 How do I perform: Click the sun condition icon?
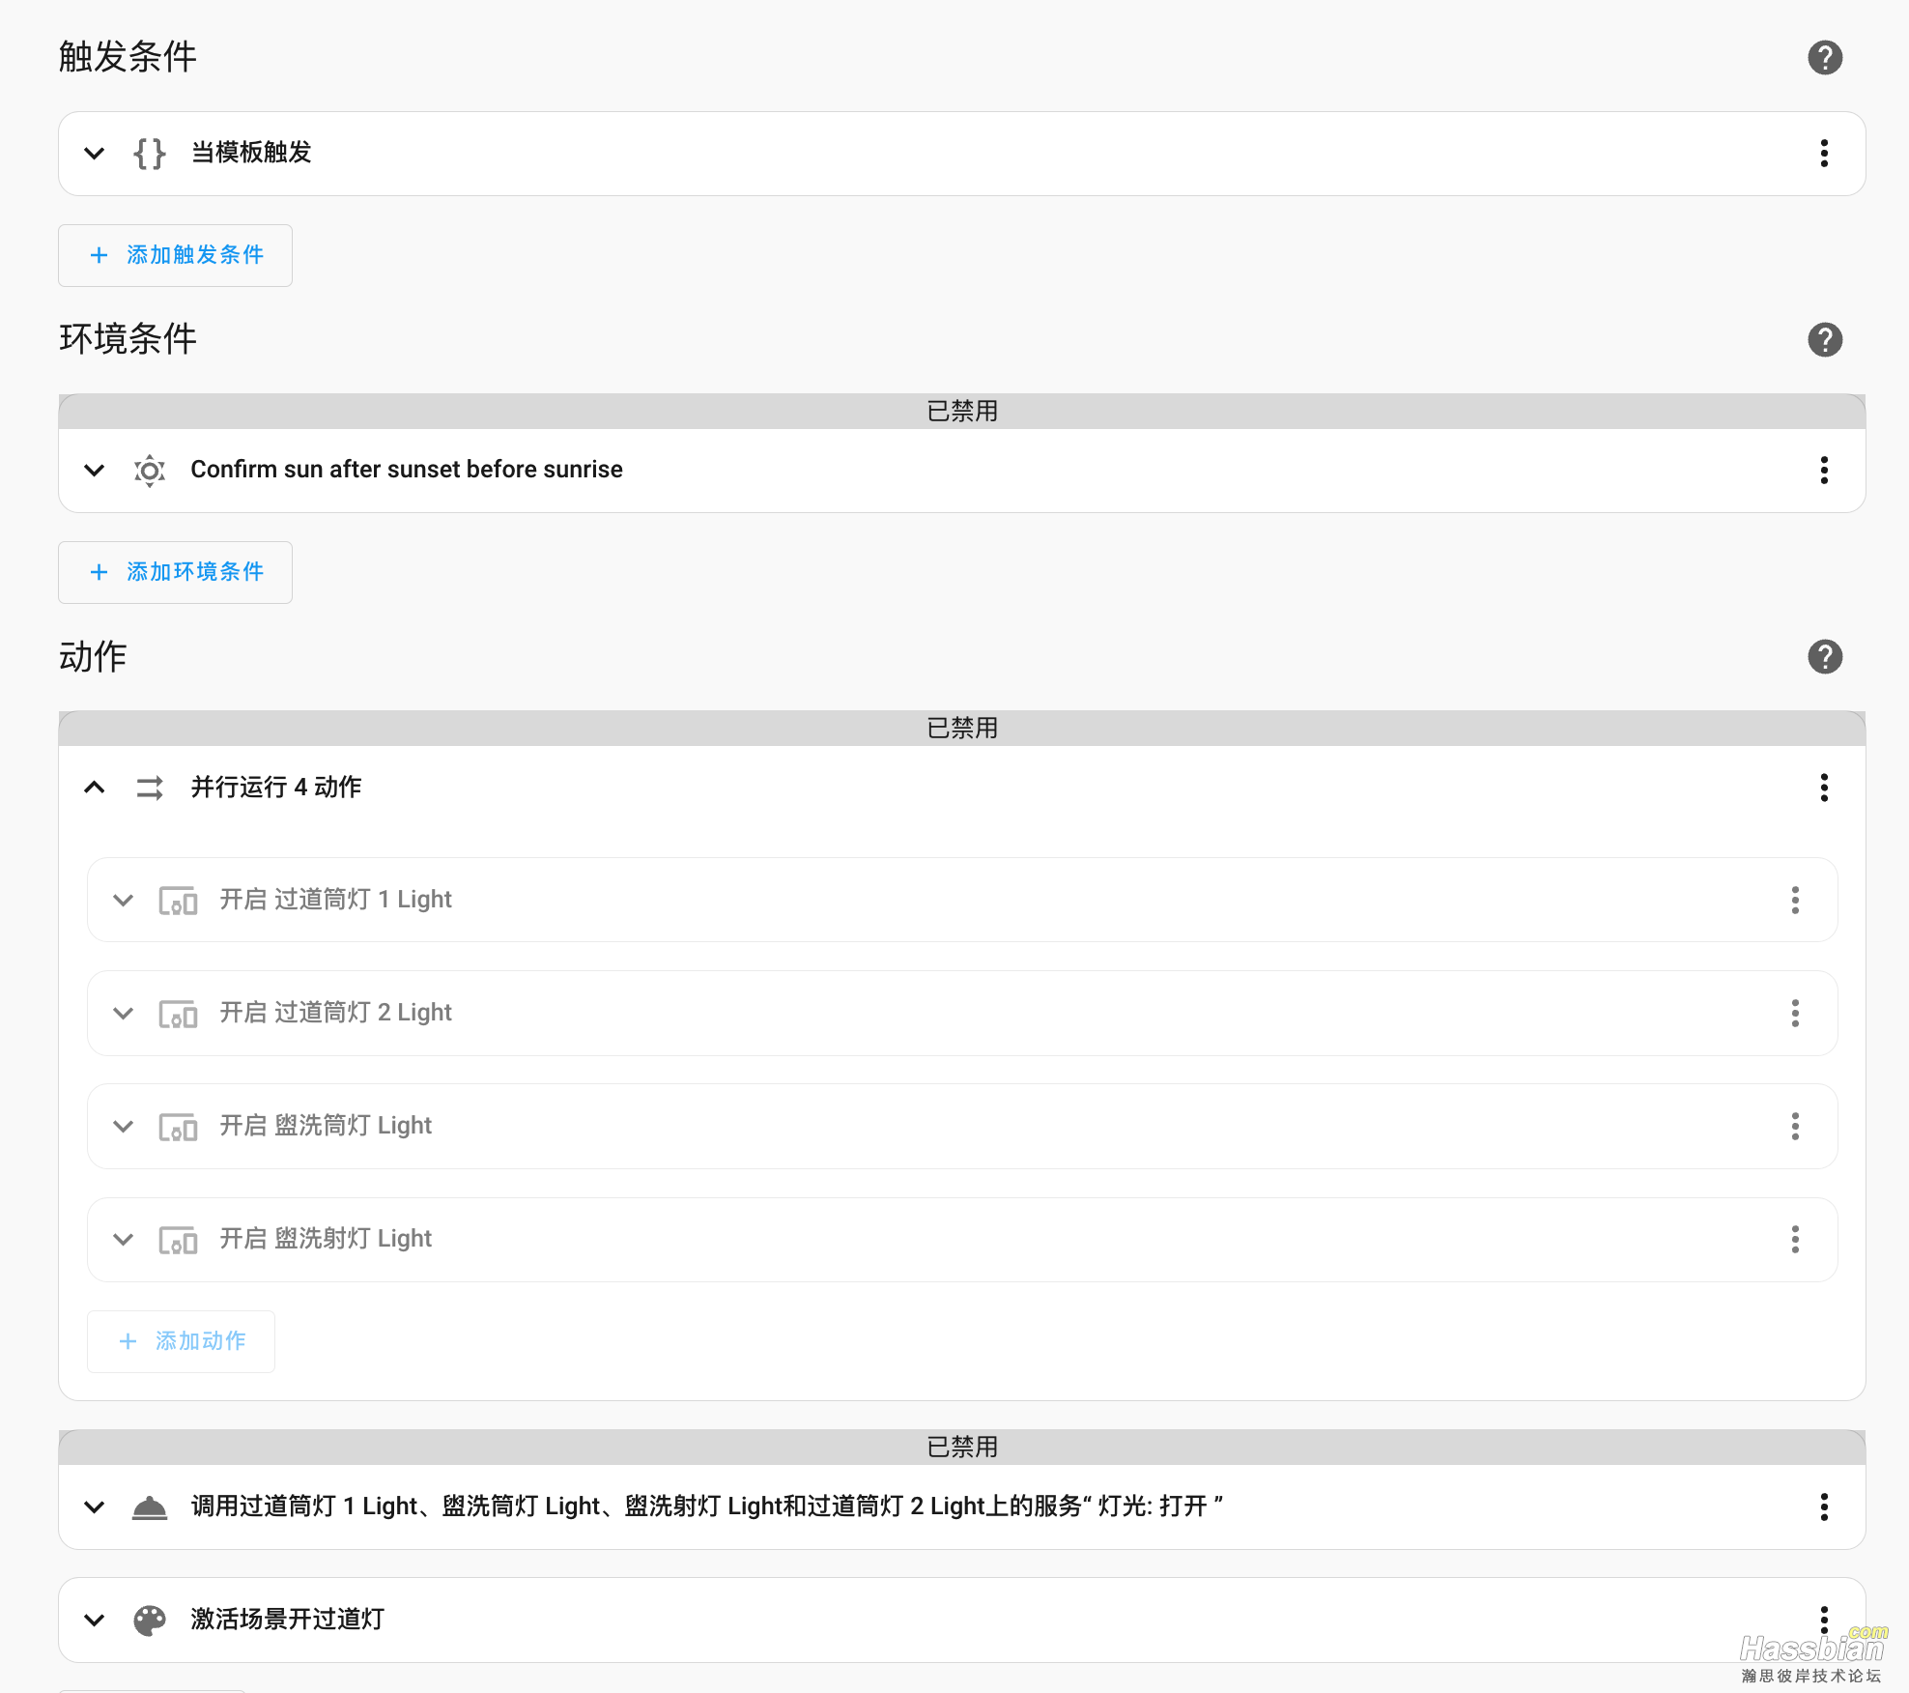(150, 471)
